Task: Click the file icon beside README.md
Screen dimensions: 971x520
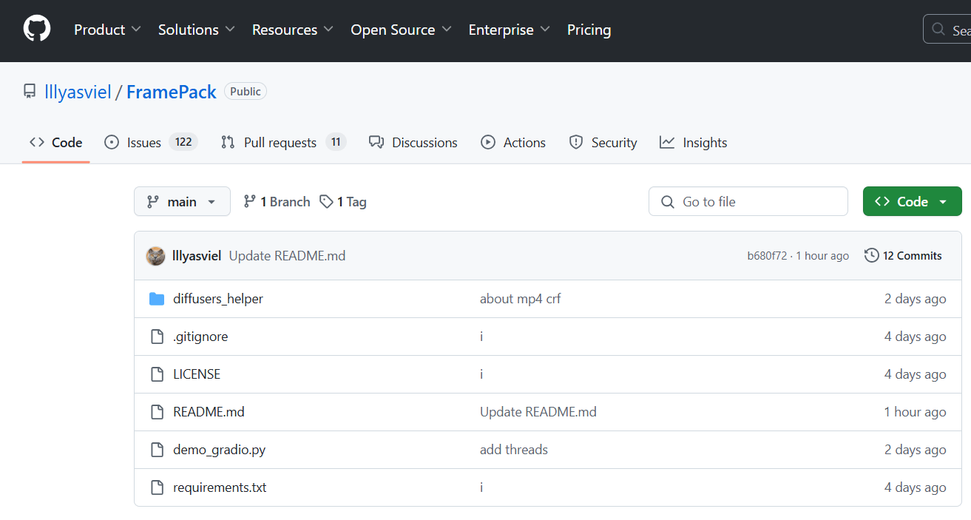Action: tap(157, 412)
